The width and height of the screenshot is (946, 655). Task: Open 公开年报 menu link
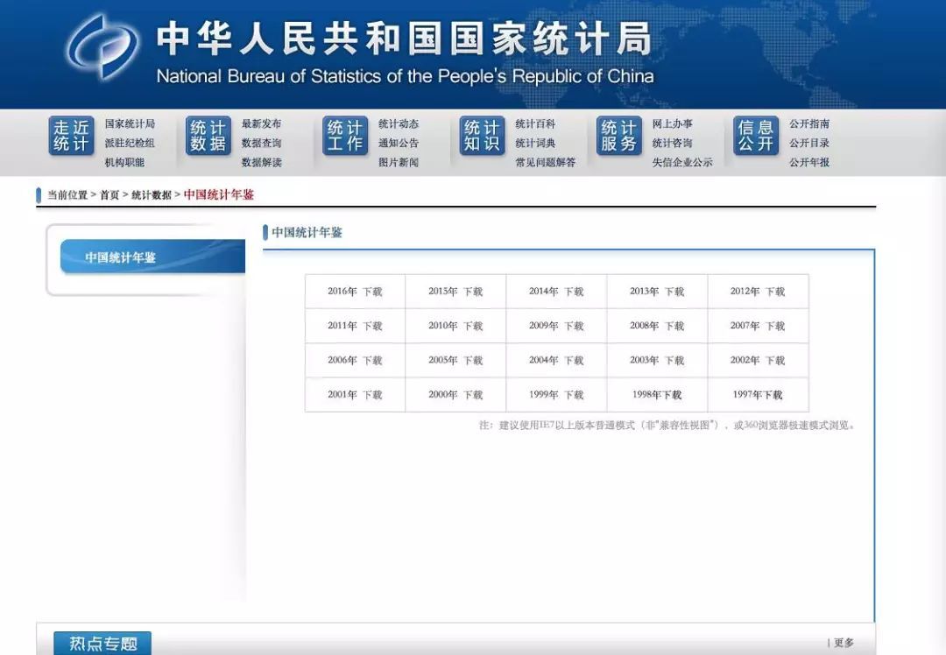pyautogui.click(x=809, y=162)
